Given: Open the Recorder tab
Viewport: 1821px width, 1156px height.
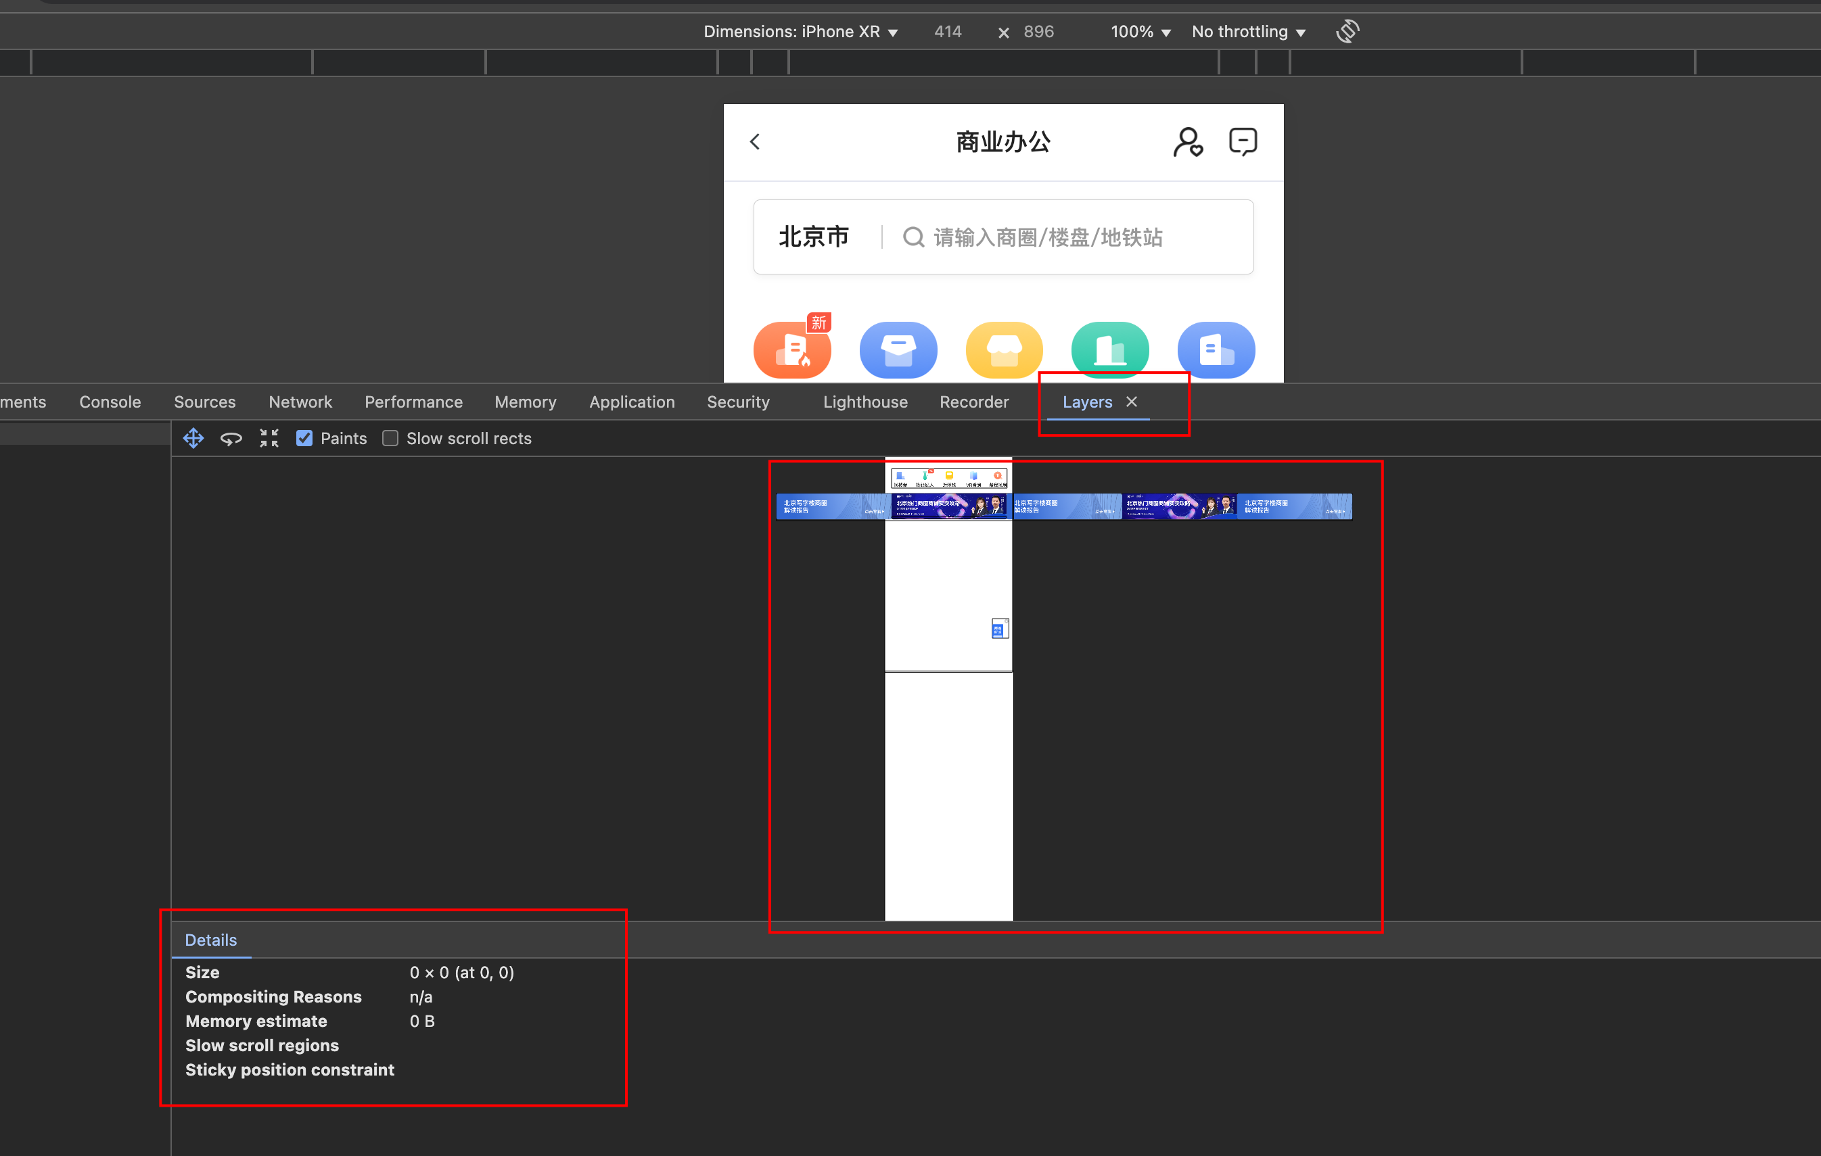Looking at the screenshot, I should point(974,402).
